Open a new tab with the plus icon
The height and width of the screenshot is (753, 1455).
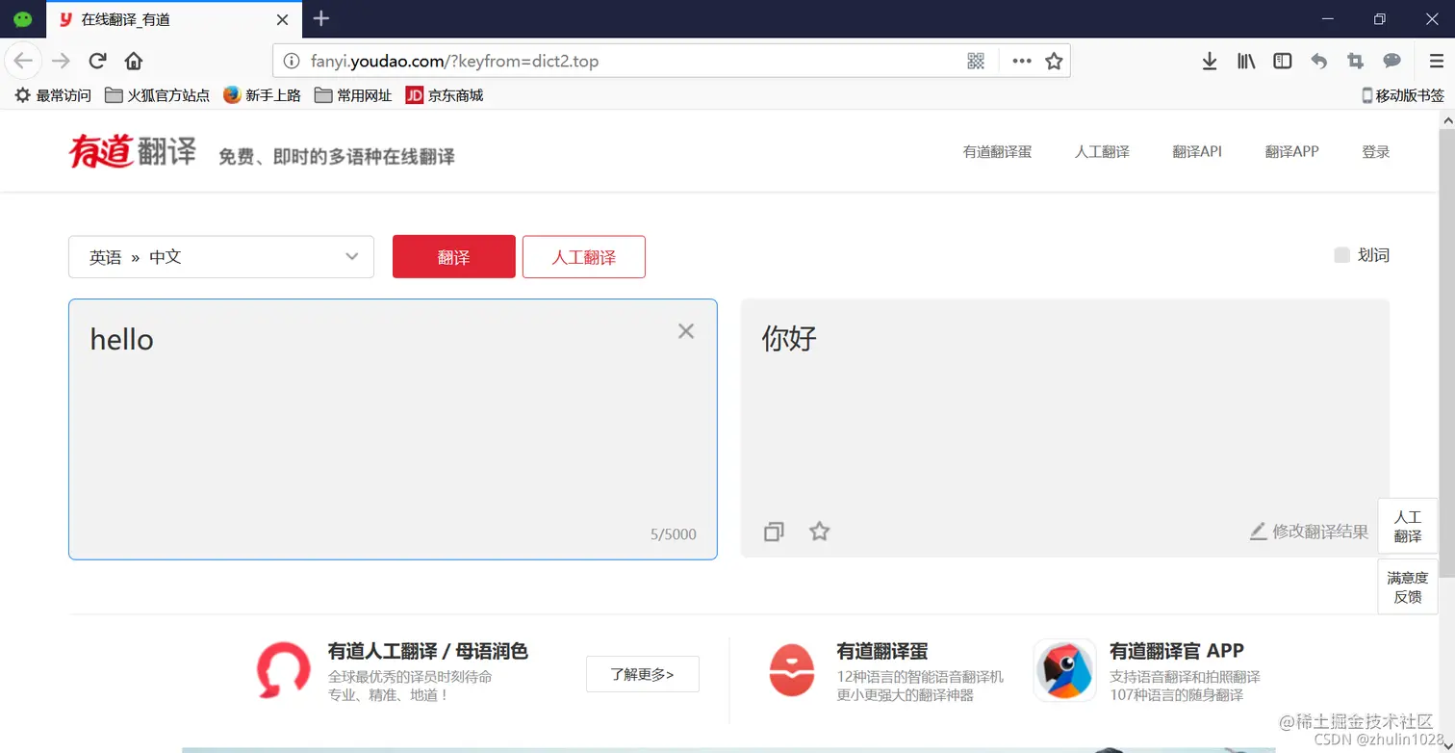pyautogui.click(x=321, y=18)
